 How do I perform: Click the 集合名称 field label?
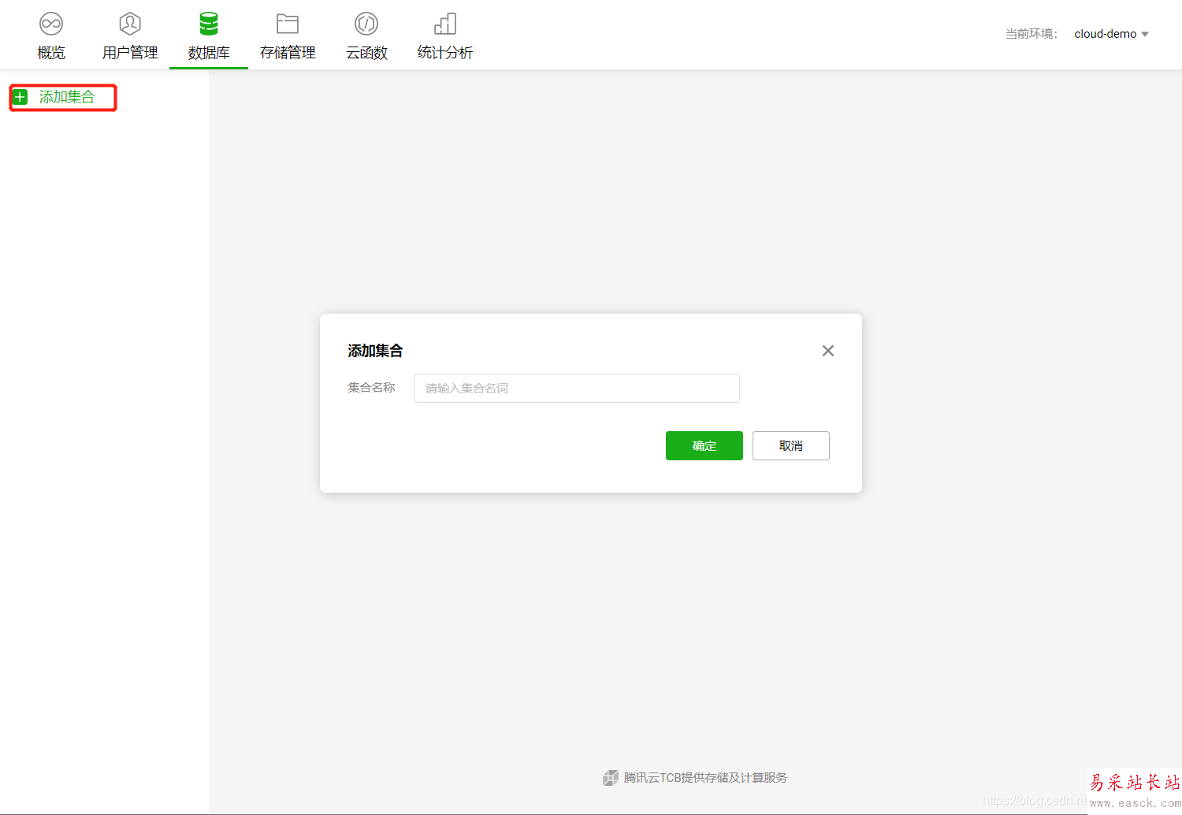[371, 388]
